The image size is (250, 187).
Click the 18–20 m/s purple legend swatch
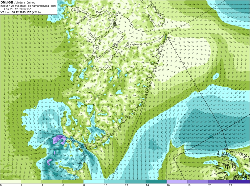(198, 182)
